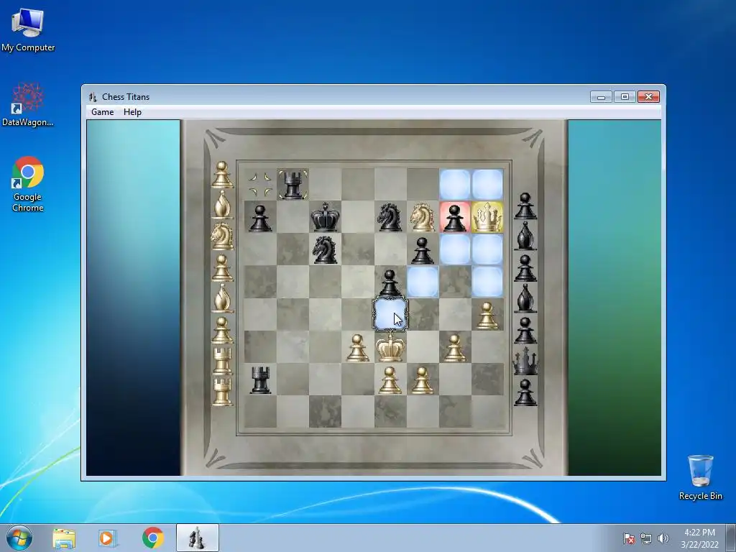
Task: Move queen to highlighted g6 square
Action: pos(455,249)
